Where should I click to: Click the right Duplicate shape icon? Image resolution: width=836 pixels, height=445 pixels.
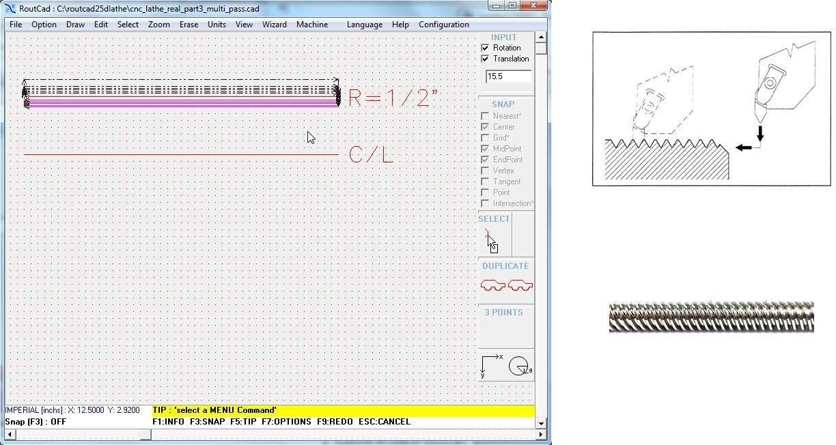coord(520,285)
